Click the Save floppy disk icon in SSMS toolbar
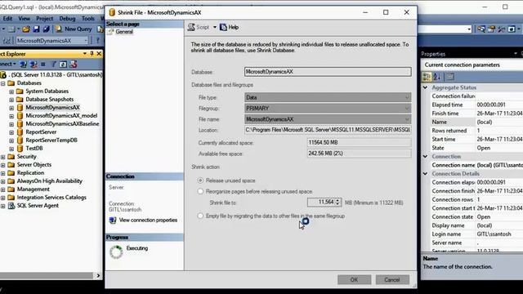Viewport: 523px width, 294px height. coord(36,29)
